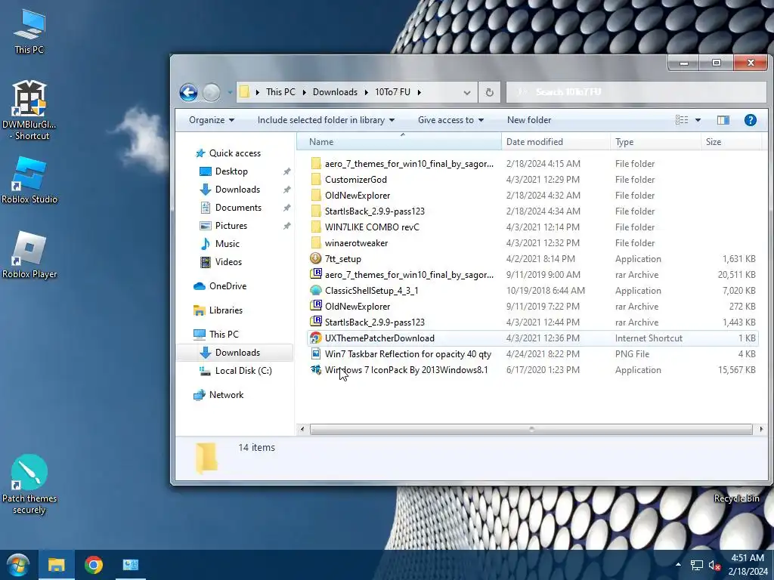This screenshot has height=580, width=774.
Task: Sort by Date modified column header
Action: click(556, 142)
